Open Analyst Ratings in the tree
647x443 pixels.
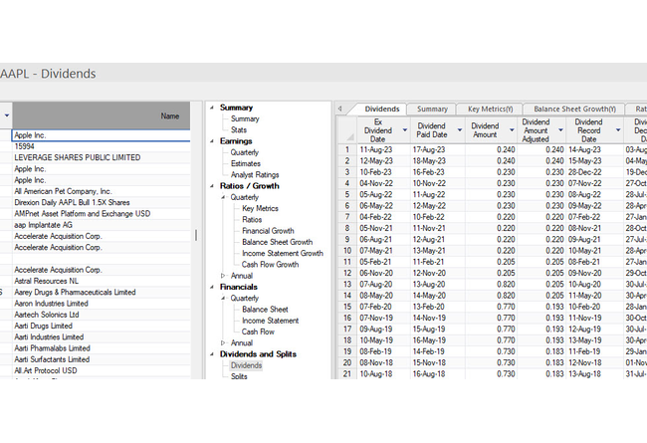255,174
